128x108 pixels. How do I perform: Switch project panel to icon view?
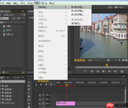(4, 72)
